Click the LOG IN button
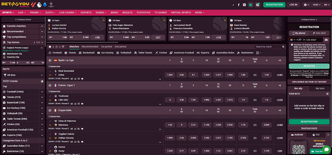 (293, 4)
